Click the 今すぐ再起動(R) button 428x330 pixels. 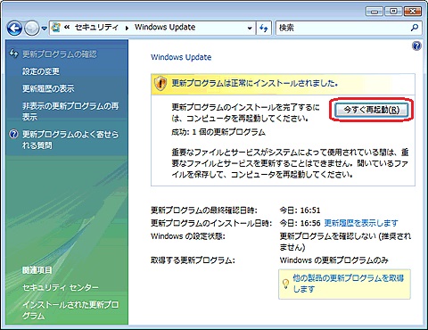point(371,110)
